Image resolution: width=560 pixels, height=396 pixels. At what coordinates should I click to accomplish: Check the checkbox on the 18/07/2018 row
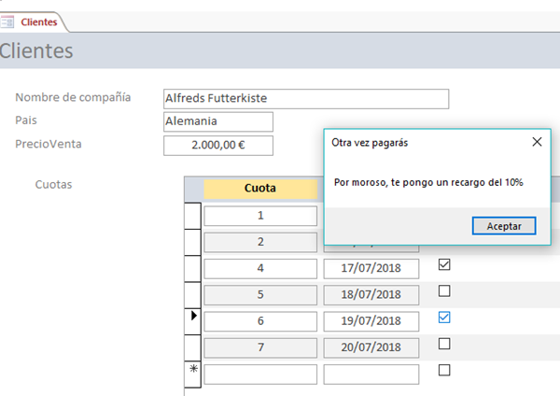444,291
